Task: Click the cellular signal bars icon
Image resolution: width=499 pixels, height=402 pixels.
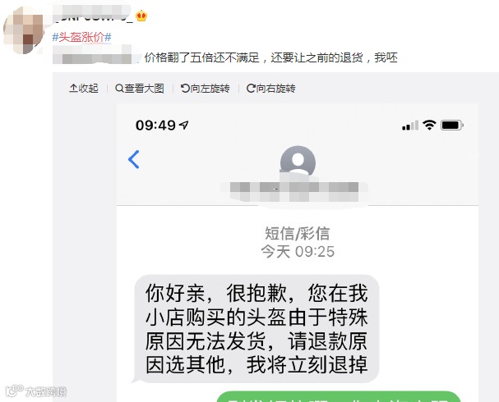Action: (x=410, y=126)
